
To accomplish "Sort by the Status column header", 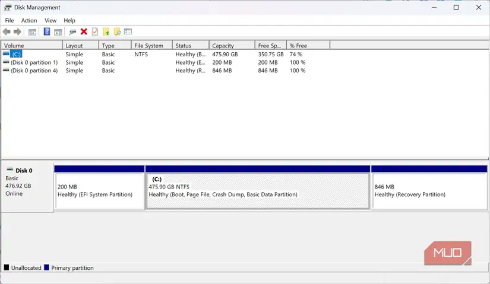I will tap(191, 46).
